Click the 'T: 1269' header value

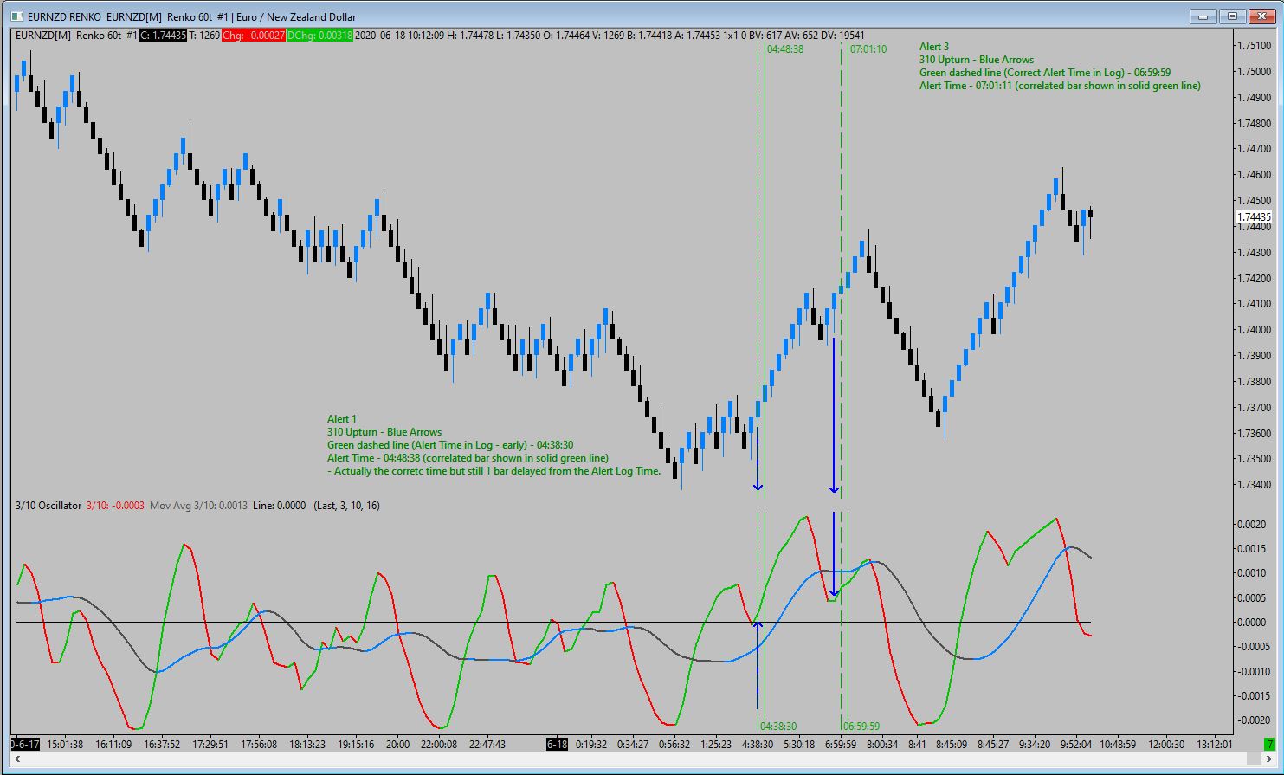click(x=204, y=36)
